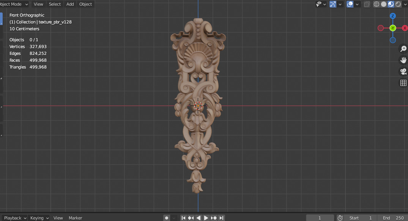Click the red X axis gizmo ball
408x221 pixels.
405,28
